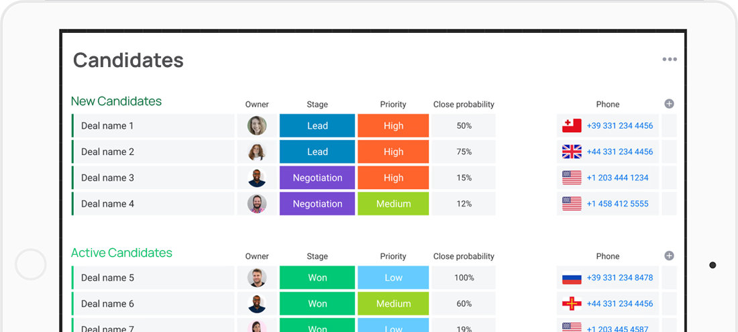738x332 pixels.
Task: Collapse the New Candidates group
Action: point(116,101)
